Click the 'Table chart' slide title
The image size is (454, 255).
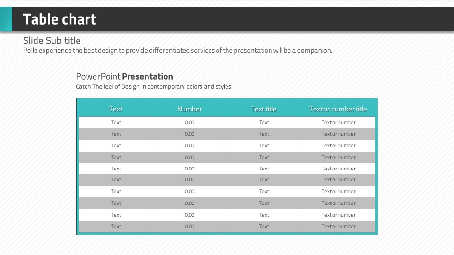[x=59, y=19]
